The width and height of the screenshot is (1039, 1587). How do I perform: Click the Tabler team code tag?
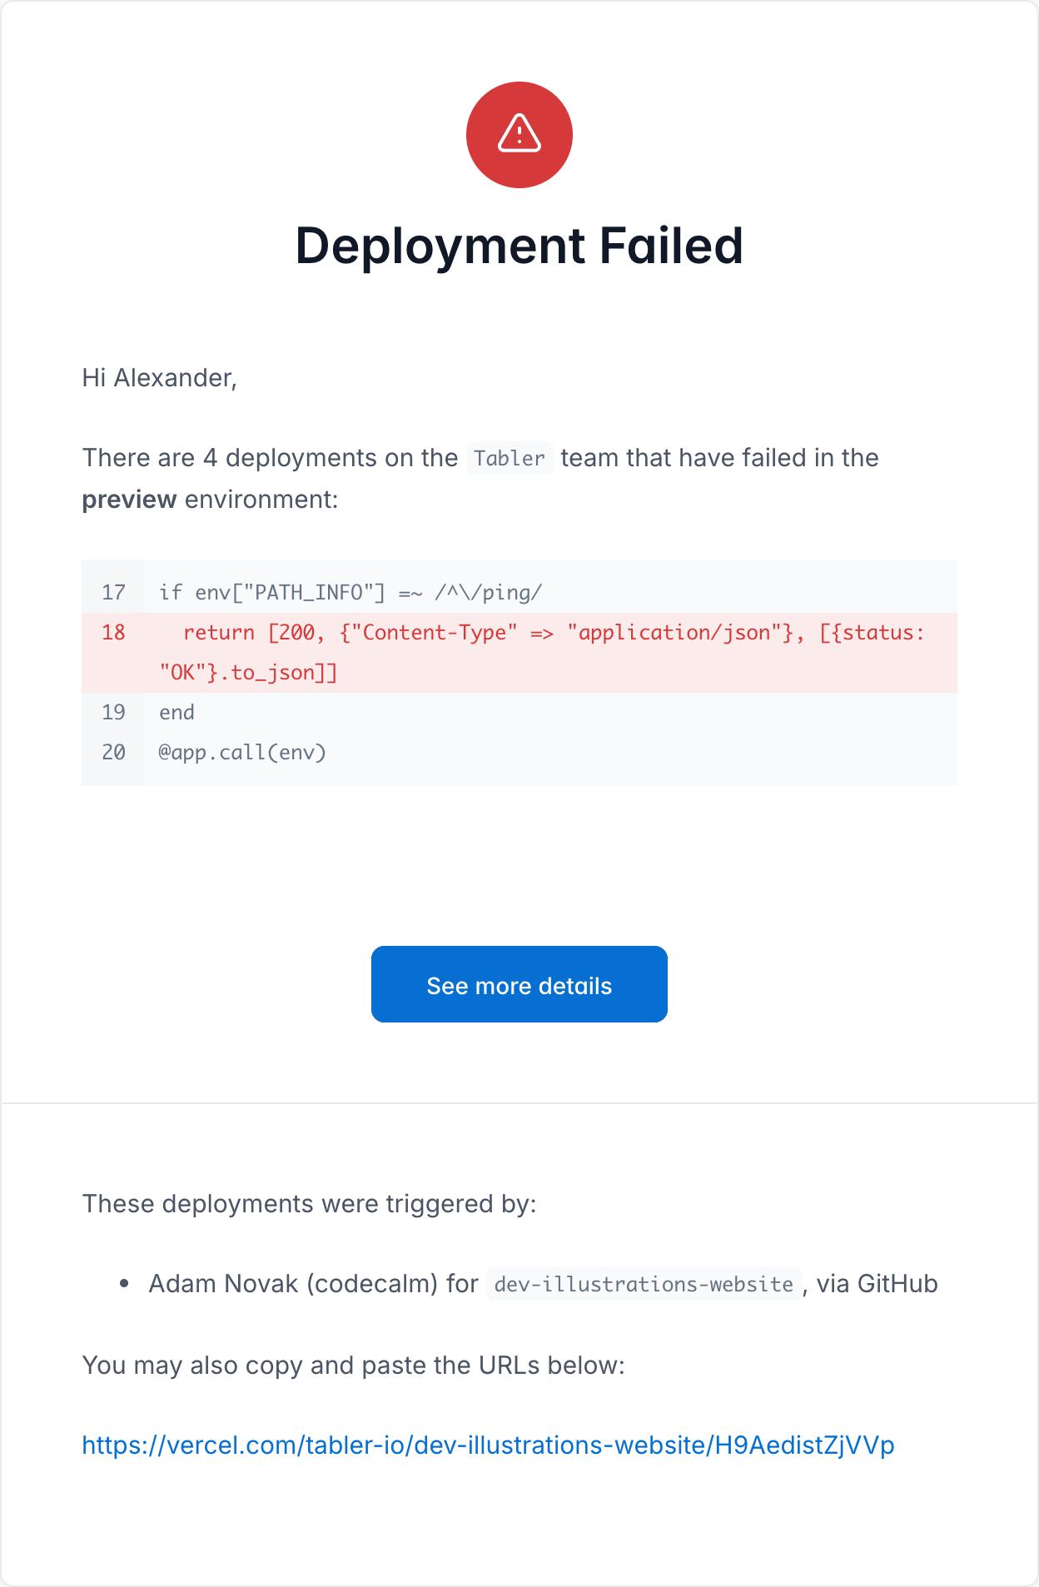tap(510, 458)
